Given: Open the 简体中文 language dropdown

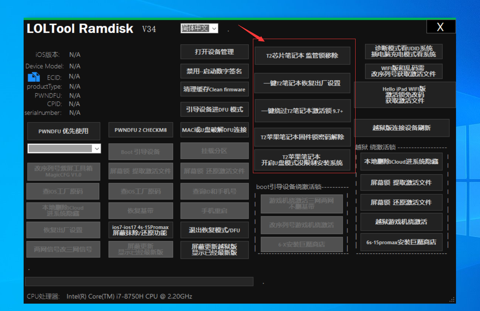Looking at the screenshot, I should click(199, 28).
